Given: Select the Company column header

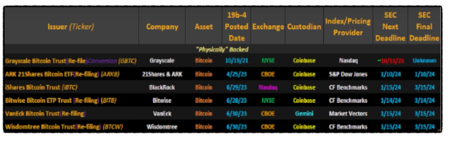Looking at the screenshot, I should [x=162, y=27].
